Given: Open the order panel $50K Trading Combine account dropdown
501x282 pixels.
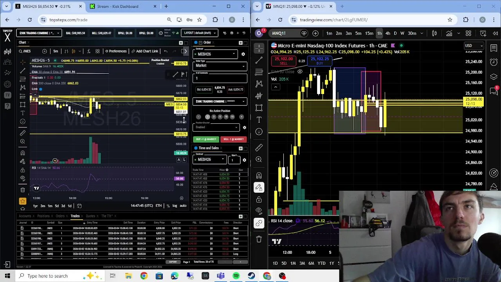Looking at the screenshot, I should [220, 101].
